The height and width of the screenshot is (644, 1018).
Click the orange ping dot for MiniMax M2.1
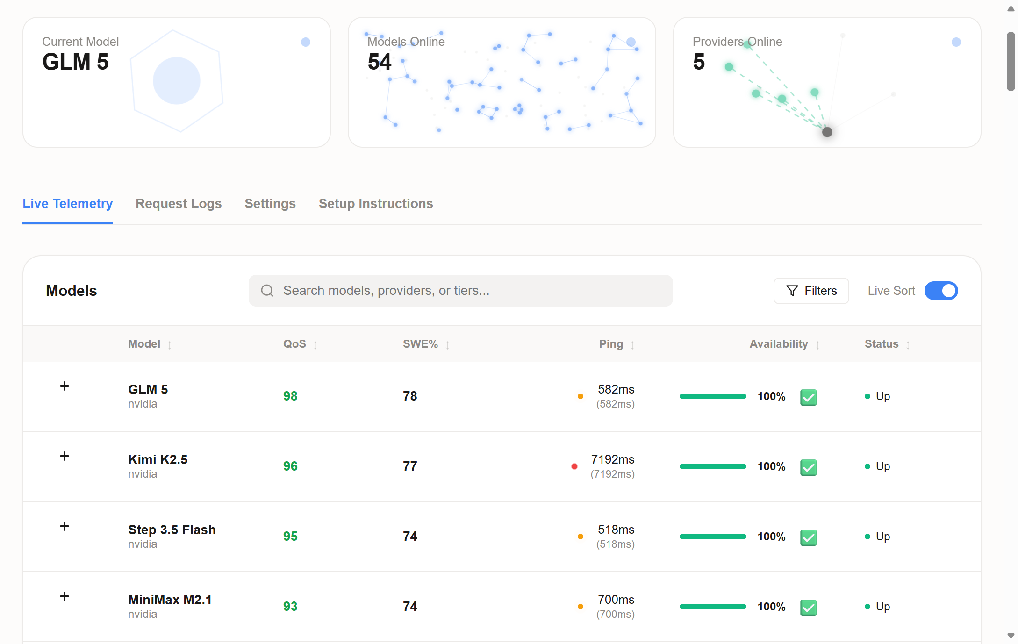(x=580, y=607)
